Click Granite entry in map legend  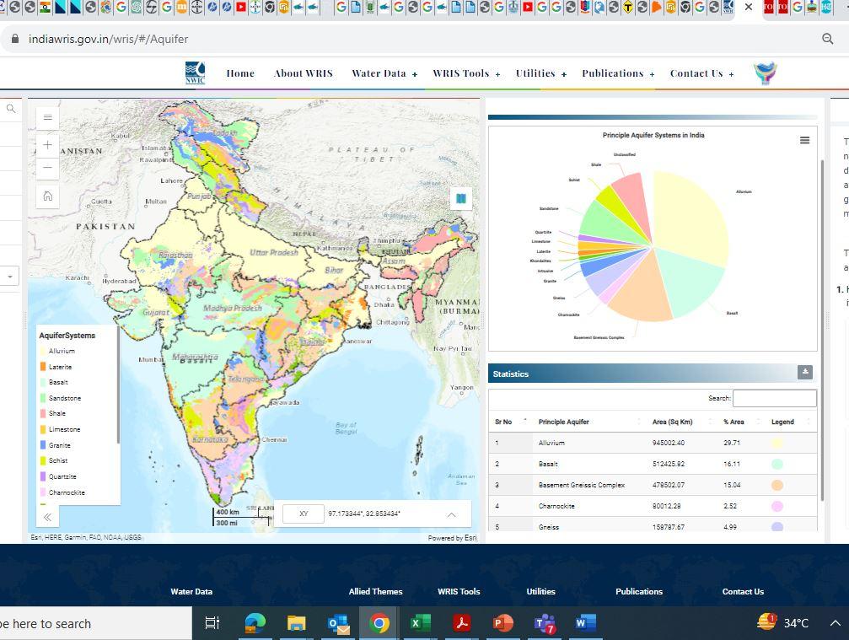click(x=56, y=445)
